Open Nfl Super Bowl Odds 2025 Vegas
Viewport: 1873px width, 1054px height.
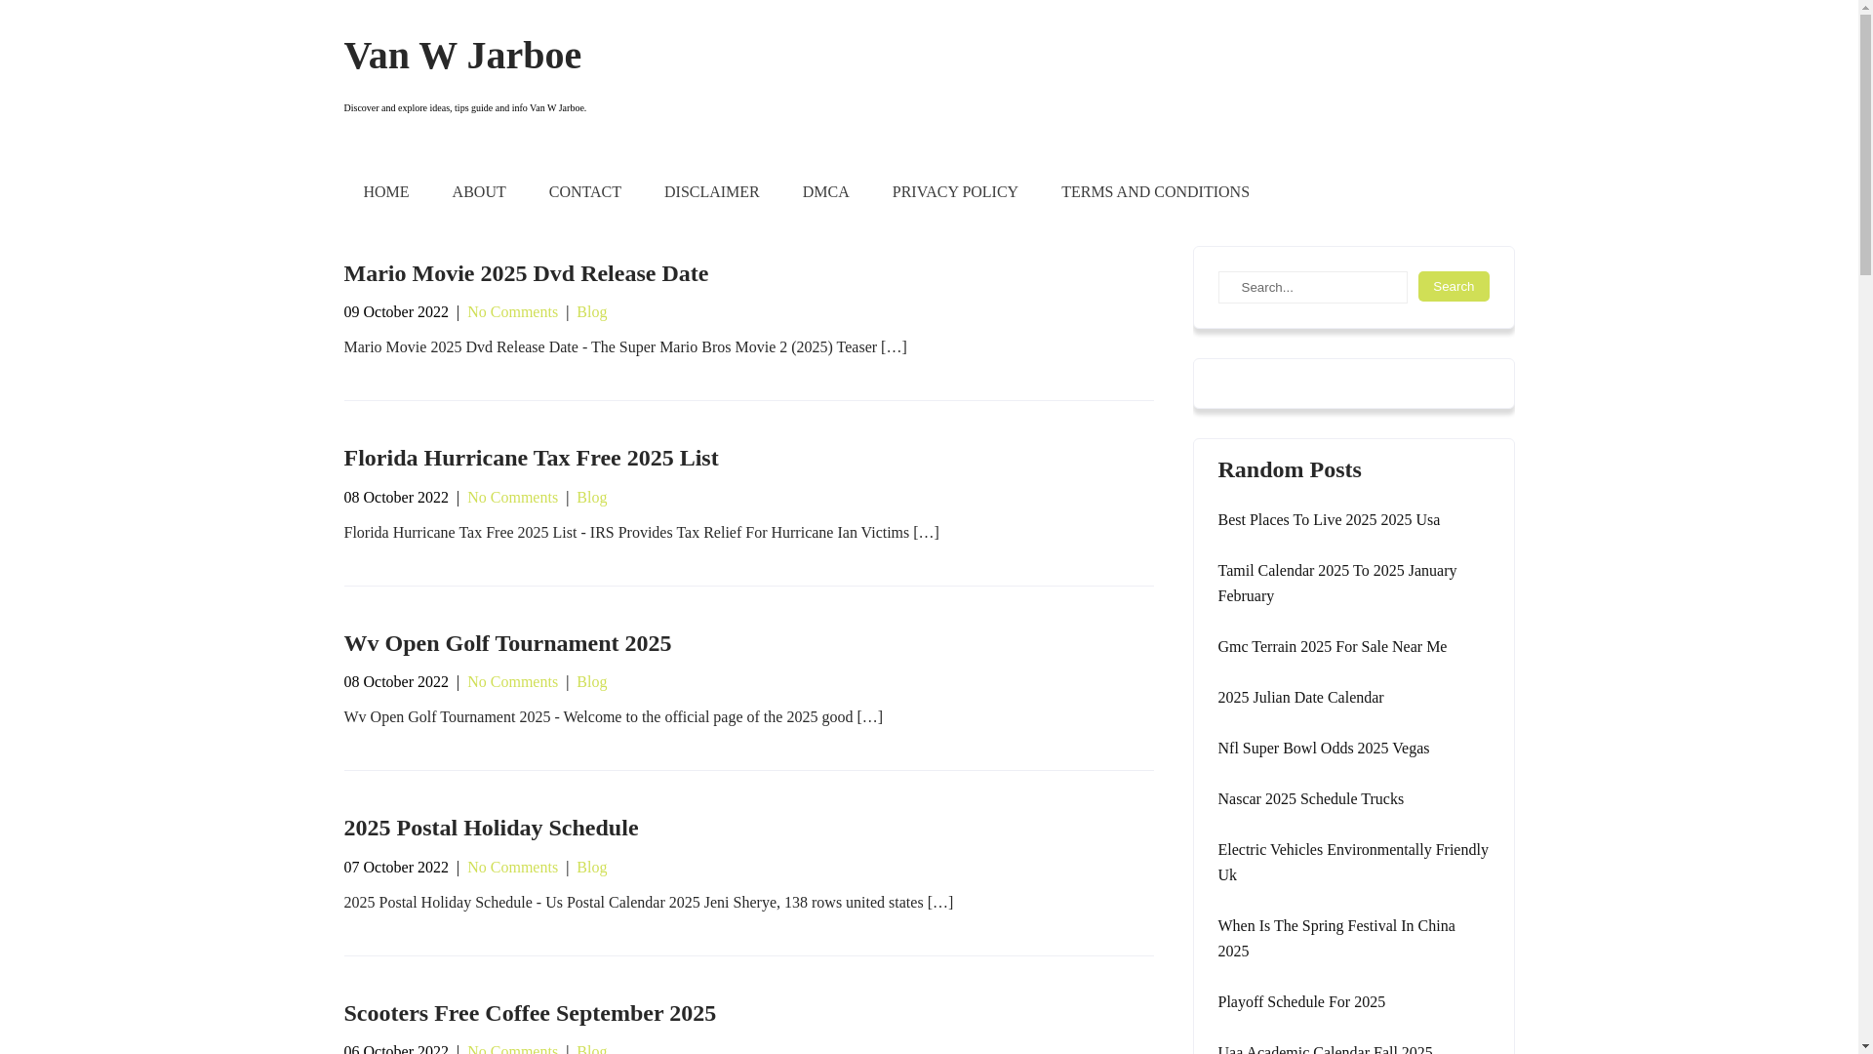tap(1324, 749)
